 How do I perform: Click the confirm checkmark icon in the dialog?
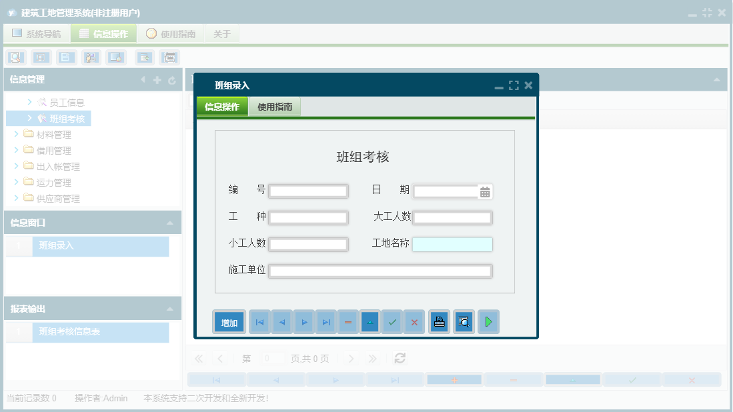tap(392, 321)
